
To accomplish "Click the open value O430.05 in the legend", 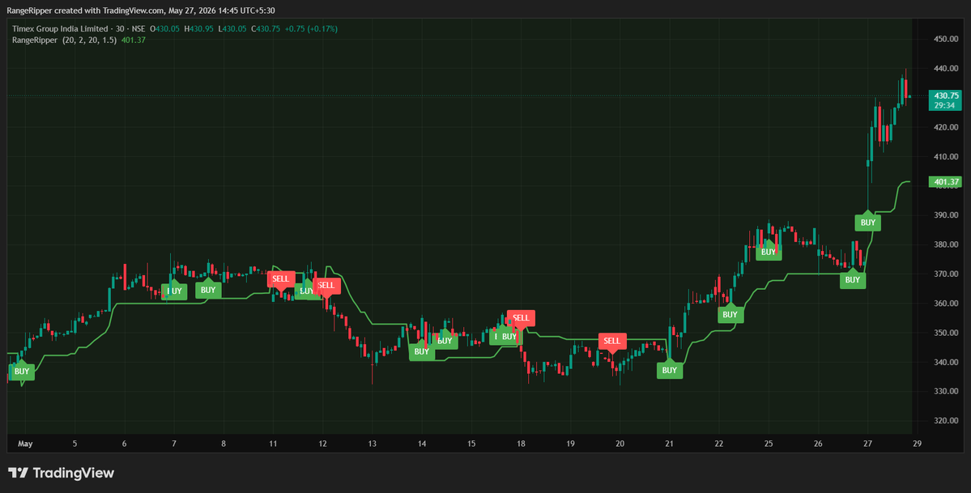I will (164, 28).
